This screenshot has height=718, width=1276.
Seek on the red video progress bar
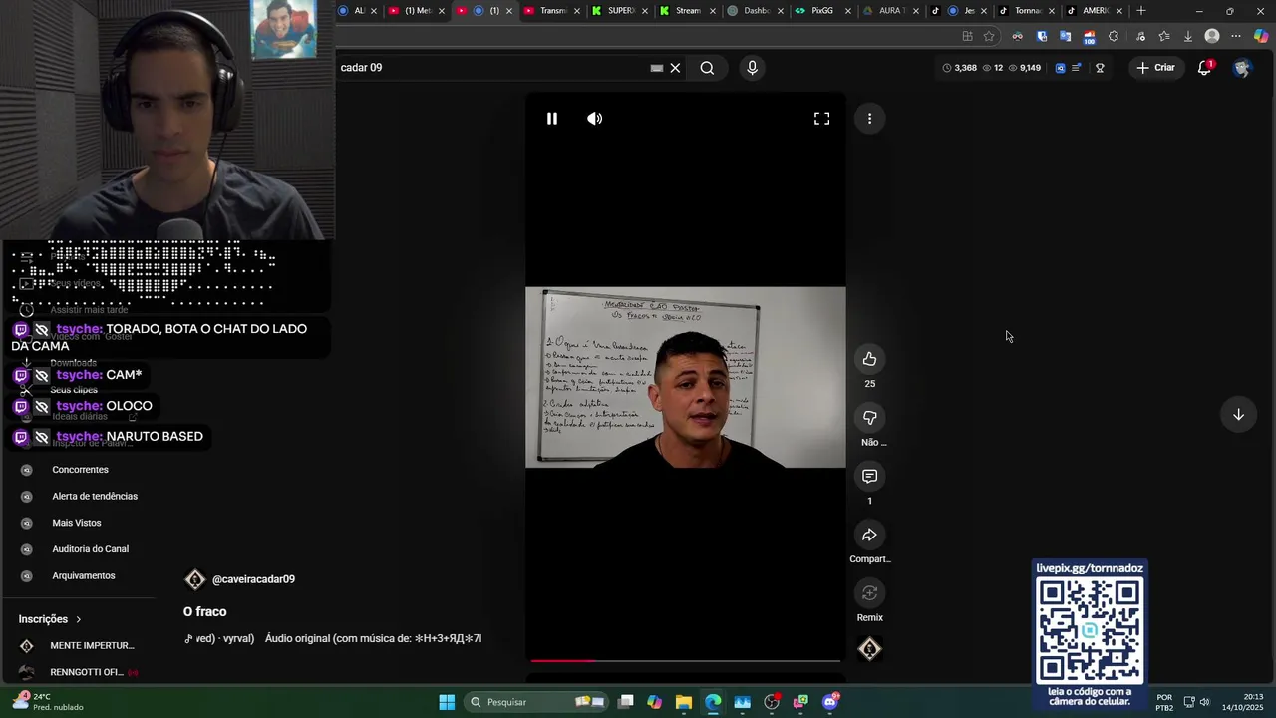(686, 660)
